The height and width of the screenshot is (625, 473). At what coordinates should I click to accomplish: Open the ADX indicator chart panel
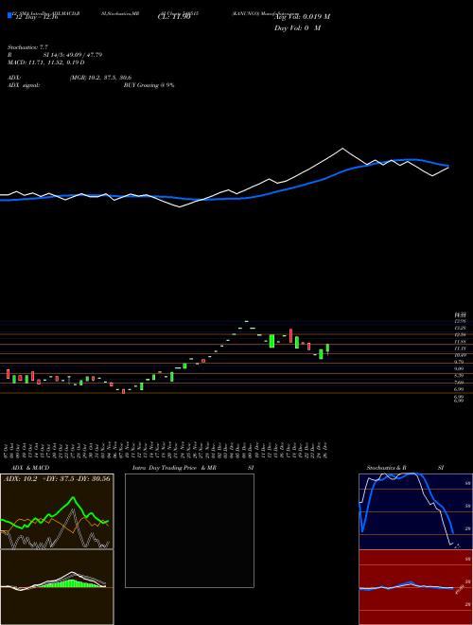point(57,511)
